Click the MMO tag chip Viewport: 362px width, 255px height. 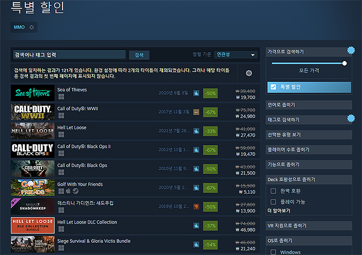(24, 27)
